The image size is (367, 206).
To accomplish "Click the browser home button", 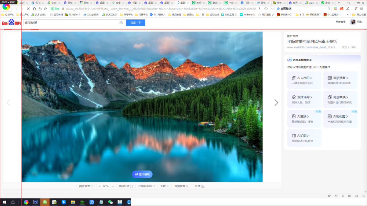I will [34, 9].
